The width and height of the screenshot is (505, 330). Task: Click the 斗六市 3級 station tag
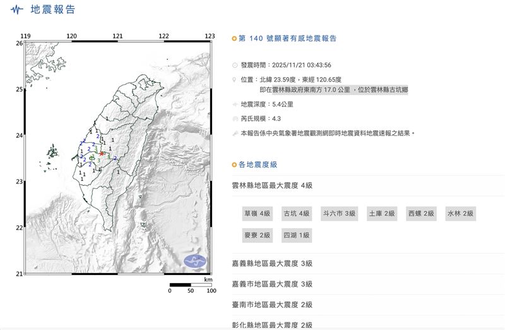[339, 214]
